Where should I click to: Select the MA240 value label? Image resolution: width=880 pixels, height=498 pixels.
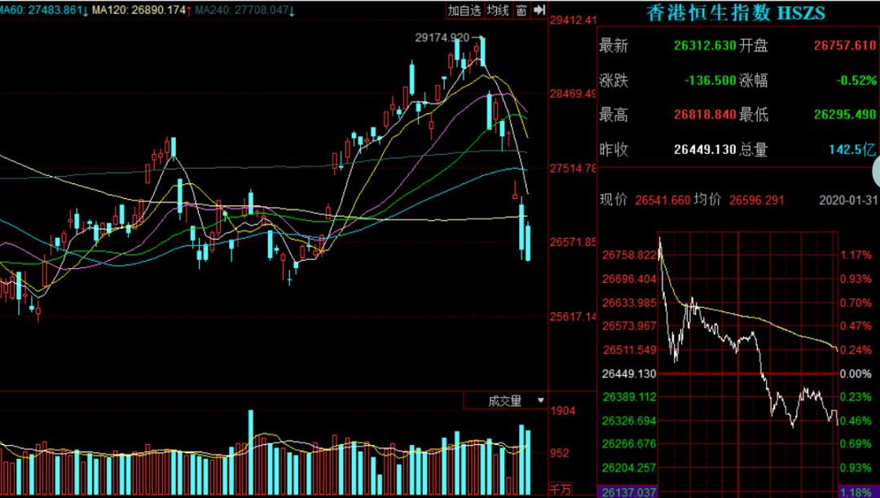[244, 10]
